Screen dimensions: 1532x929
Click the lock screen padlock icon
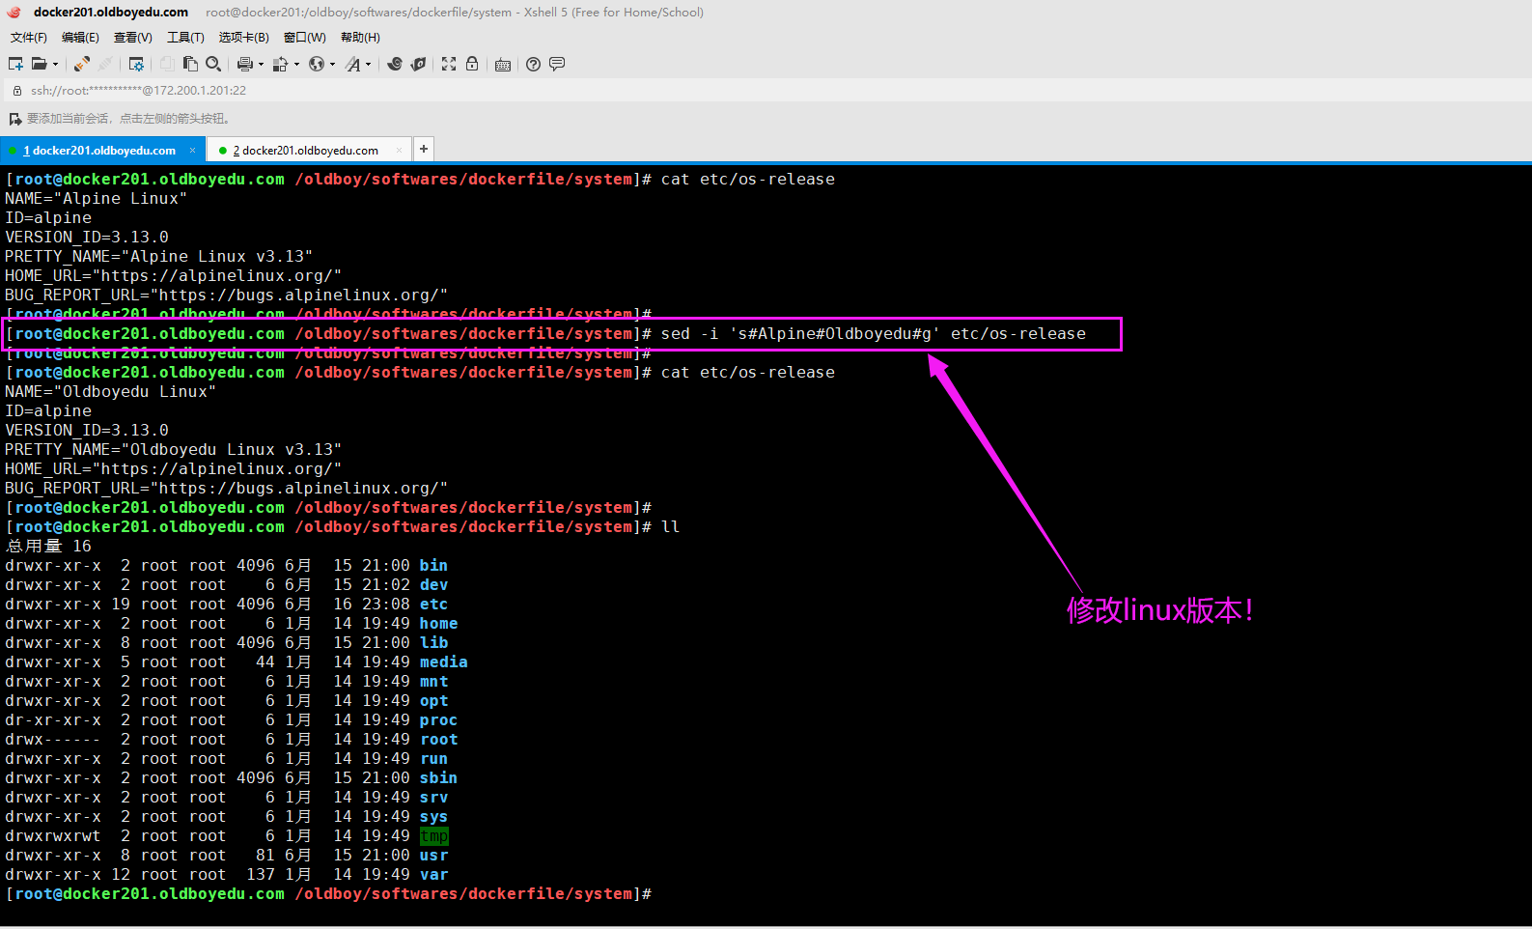[472, 64]
